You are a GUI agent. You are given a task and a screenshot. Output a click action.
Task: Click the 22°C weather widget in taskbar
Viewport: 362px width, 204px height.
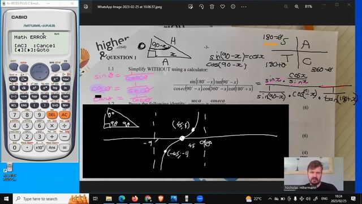(x=254, y=199)
